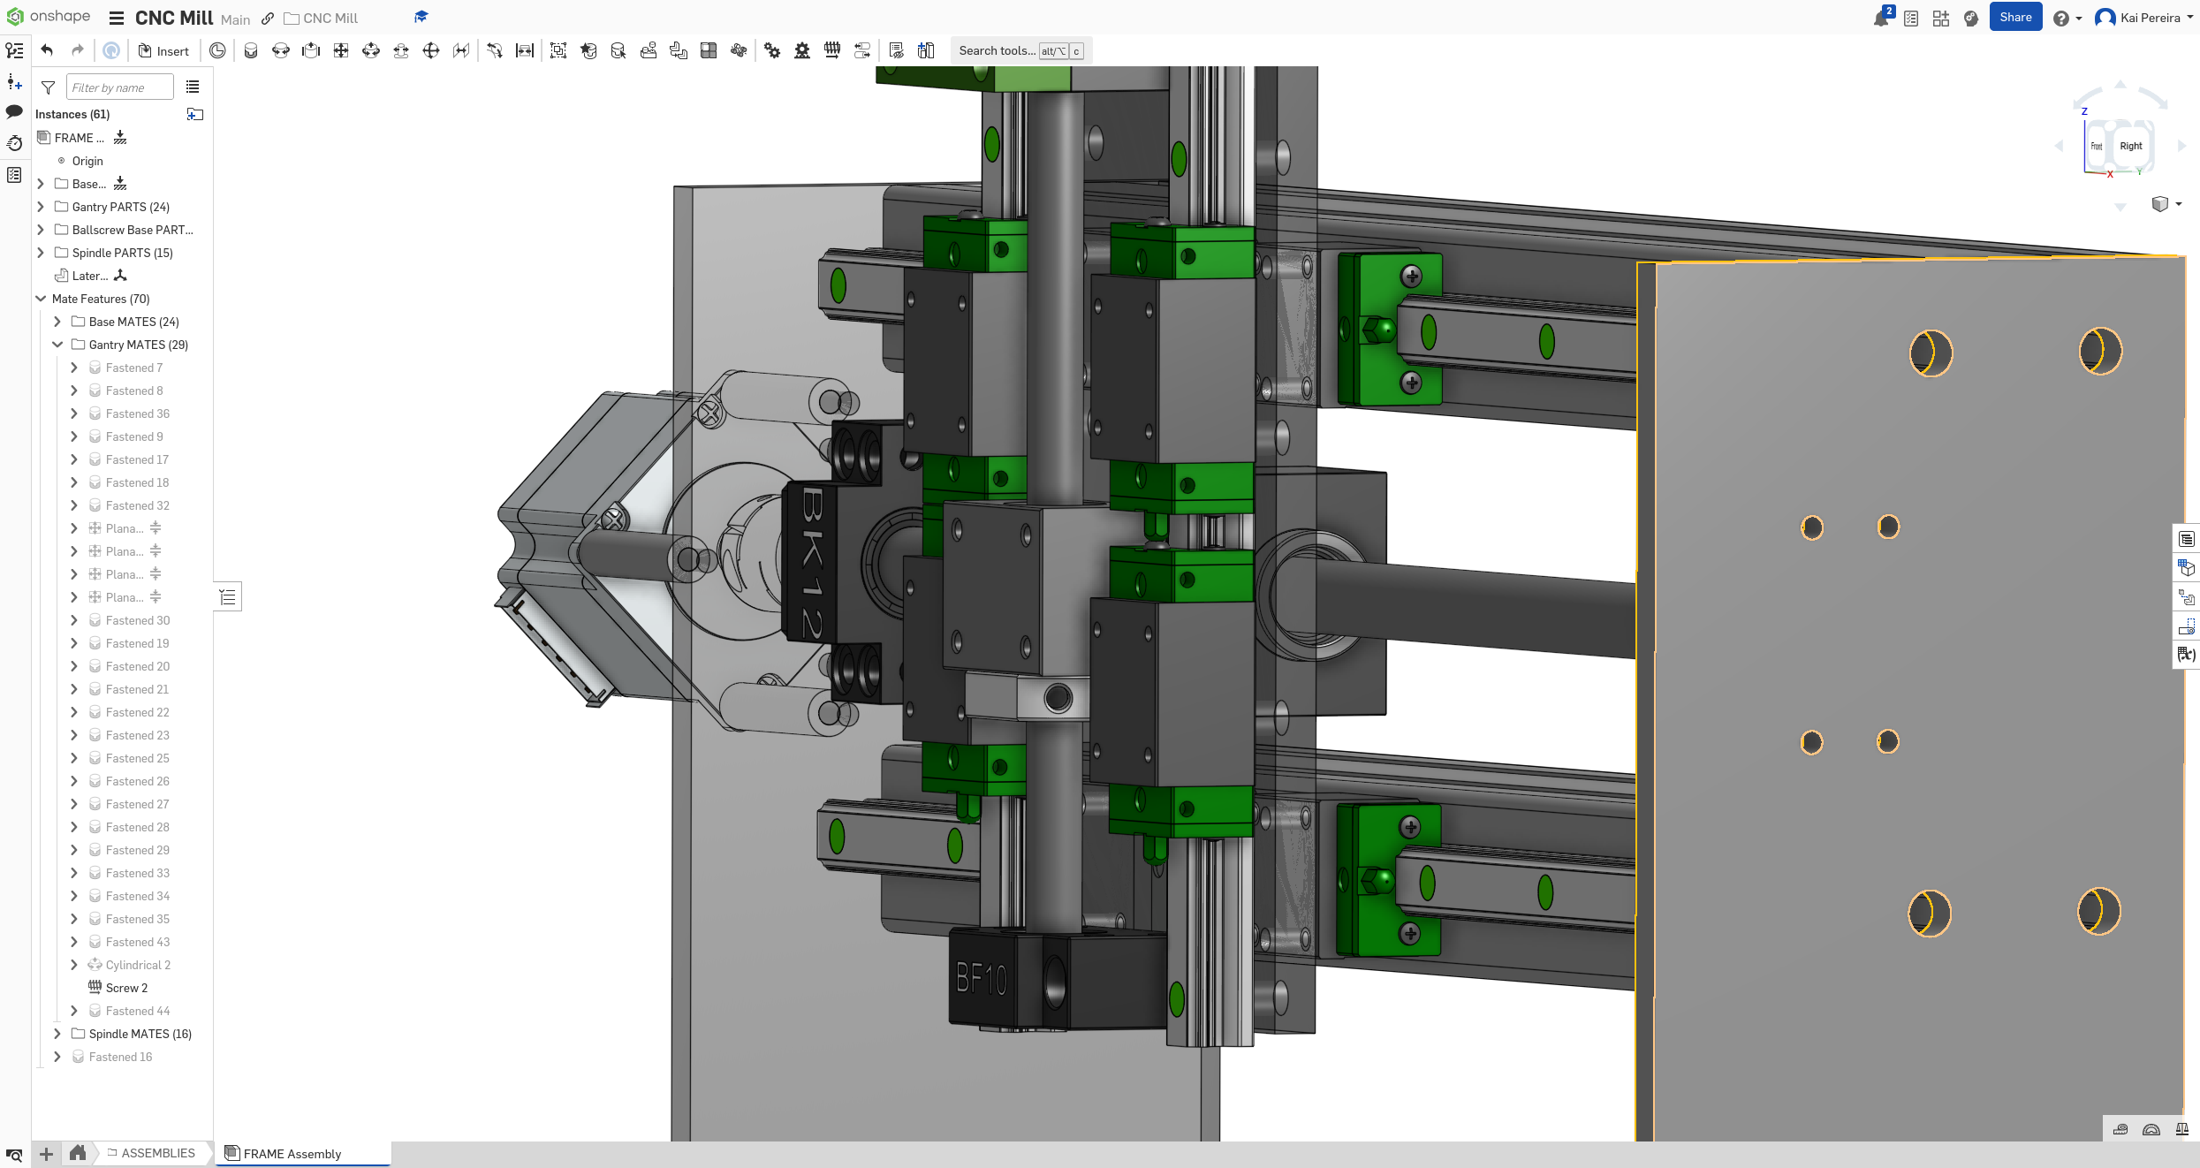The image size is (2200, 1168).
Task: Open the comments panel
Action: (x=14, y=112)
